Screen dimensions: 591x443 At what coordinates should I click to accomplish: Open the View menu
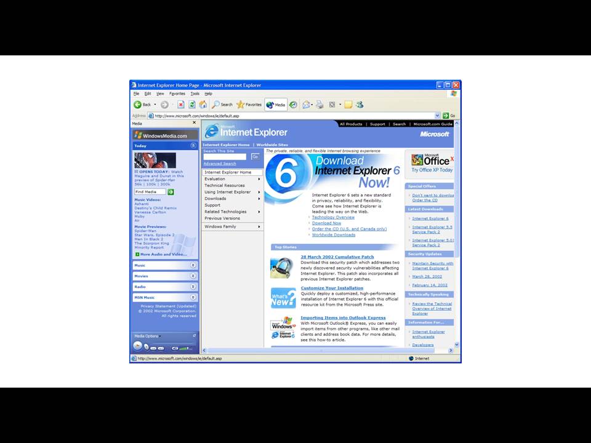pyautogui.click(x=160, y=94)
